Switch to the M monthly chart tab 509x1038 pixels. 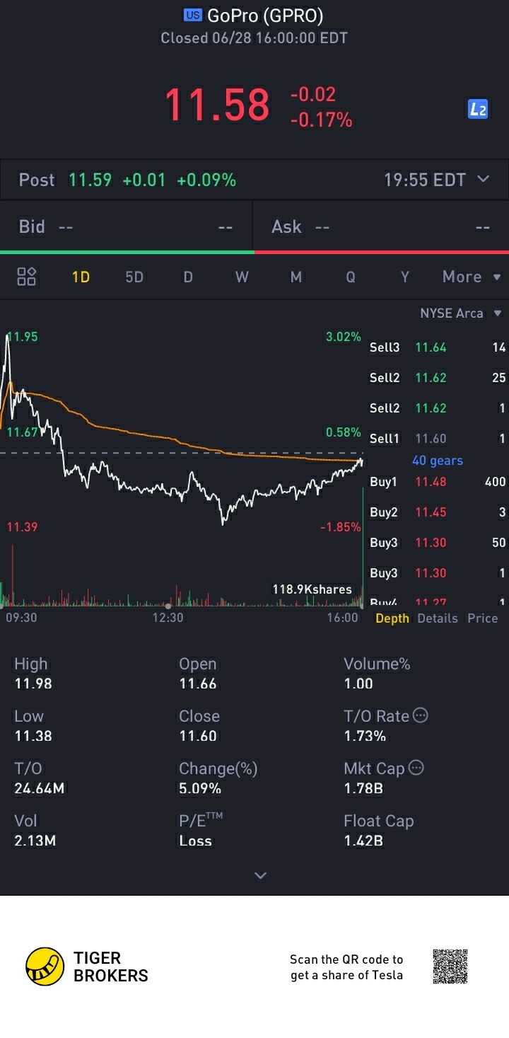click(296, 277)
